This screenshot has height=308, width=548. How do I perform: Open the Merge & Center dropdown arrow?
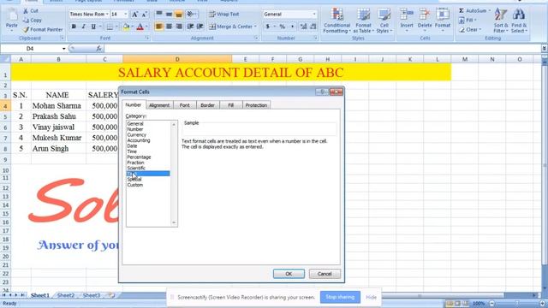click(x=255, y=27)
